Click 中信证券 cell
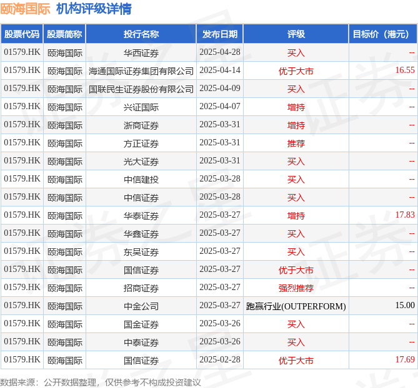This screenshot has width=418, height=388. 141,198
